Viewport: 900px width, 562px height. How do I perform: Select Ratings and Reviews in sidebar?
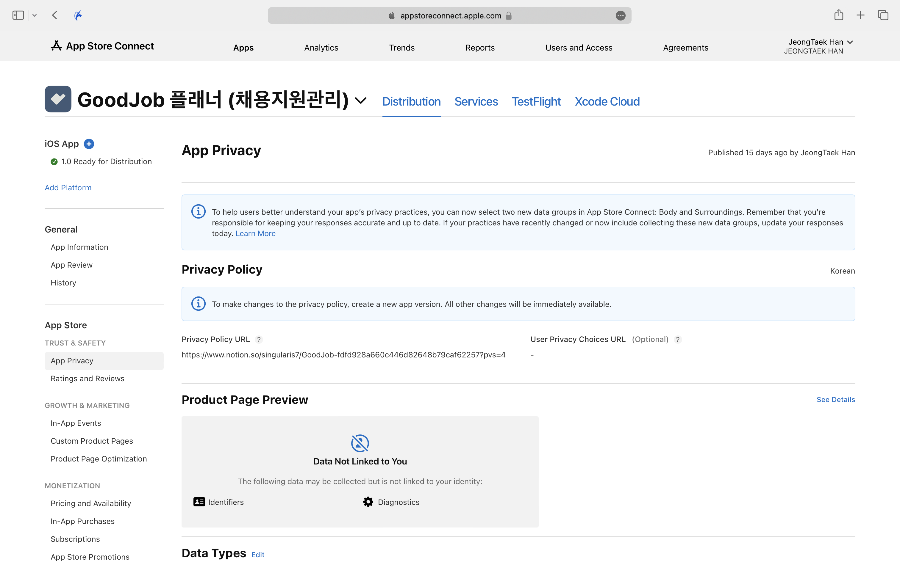(87, 378)
